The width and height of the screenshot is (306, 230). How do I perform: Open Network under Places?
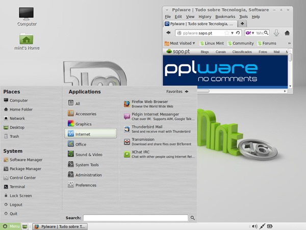pyautogui.click(x=14, y=119)
